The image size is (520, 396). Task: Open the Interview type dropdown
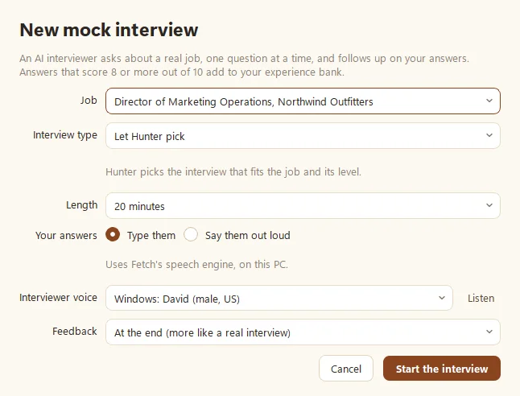click(303, 136)
